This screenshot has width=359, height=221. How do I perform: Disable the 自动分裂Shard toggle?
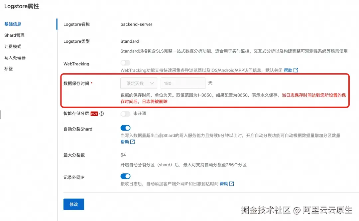125,128
